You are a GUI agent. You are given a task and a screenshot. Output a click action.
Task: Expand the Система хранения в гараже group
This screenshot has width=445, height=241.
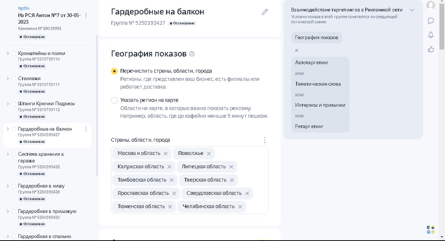coord(8,154)
